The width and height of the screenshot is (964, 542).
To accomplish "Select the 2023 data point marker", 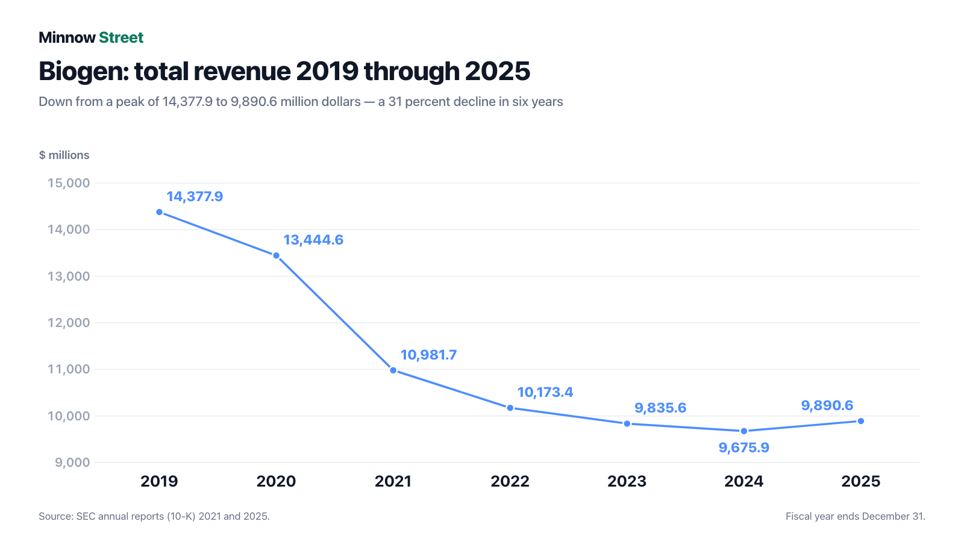I will click(627, 423).
